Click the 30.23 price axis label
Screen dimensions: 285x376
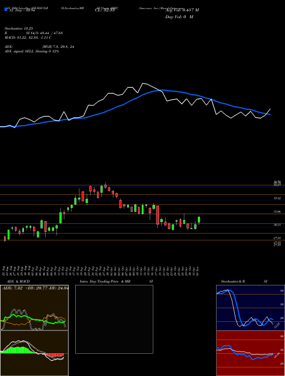278,224
